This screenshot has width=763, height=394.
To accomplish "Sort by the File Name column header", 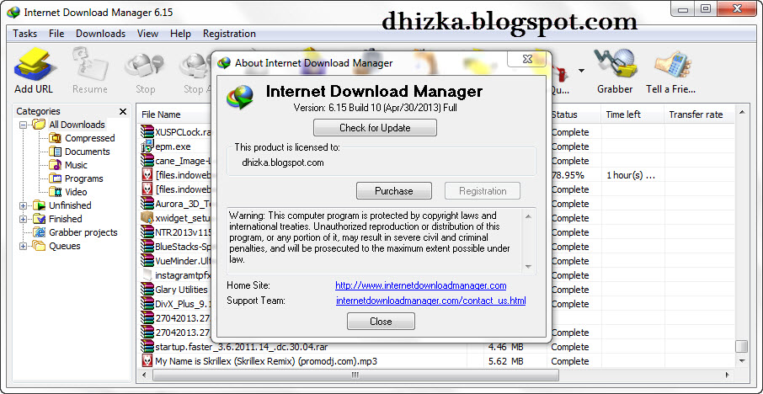I will [161, 114].
